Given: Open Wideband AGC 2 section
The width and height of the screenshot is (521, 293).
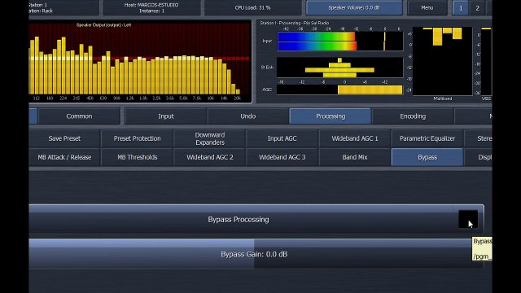Looking at the screenshot, I should [210, 157].
